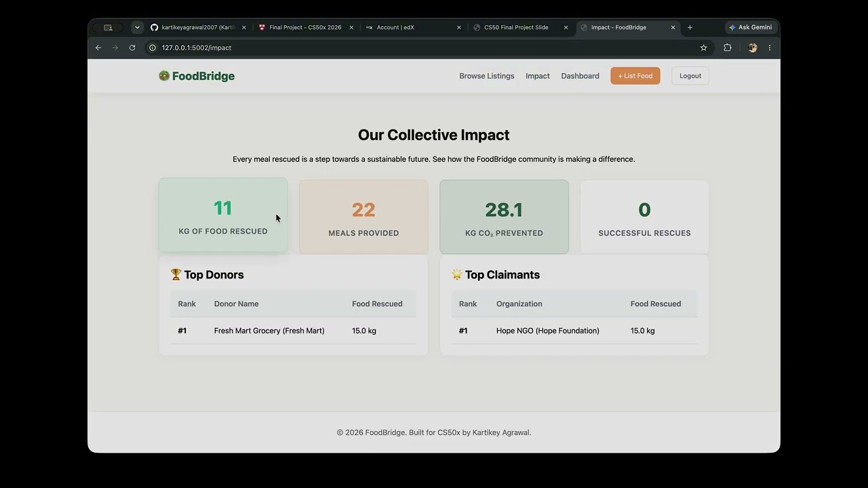The height and width of the screenshot is (488, 868).
Task: Bookmark this page with the star icon
Action: (x=704, y=47)
